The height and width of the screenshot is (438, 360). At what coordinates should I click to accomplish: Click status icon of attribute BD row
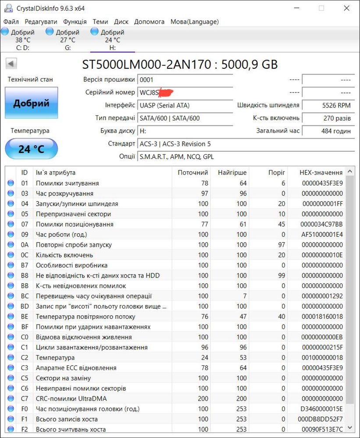pyautogui.click(x=11, y=306)
